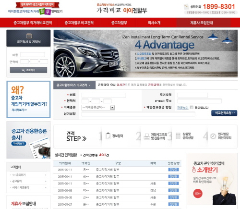240x209 pixels.
Task: Open the 1:1 문의하기 link
Action: click(19, 175)
